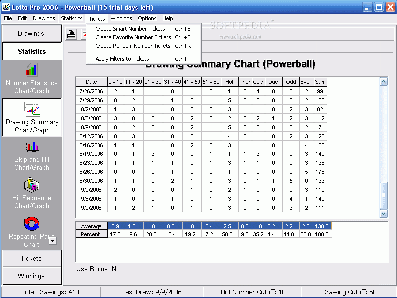The image size is (397, 298).
Task: Click the Date column header
Action: pyautogui.click(x=92, y=82)
